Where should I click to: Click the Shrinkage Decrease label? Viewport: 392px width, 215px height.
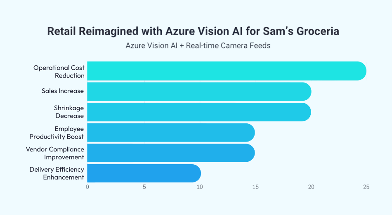(x=69, y=112)
